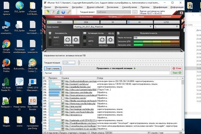Click the Число потоков input field
Image resolution: width=201 pixels, height=134 pixels.
tap(156, 37)
